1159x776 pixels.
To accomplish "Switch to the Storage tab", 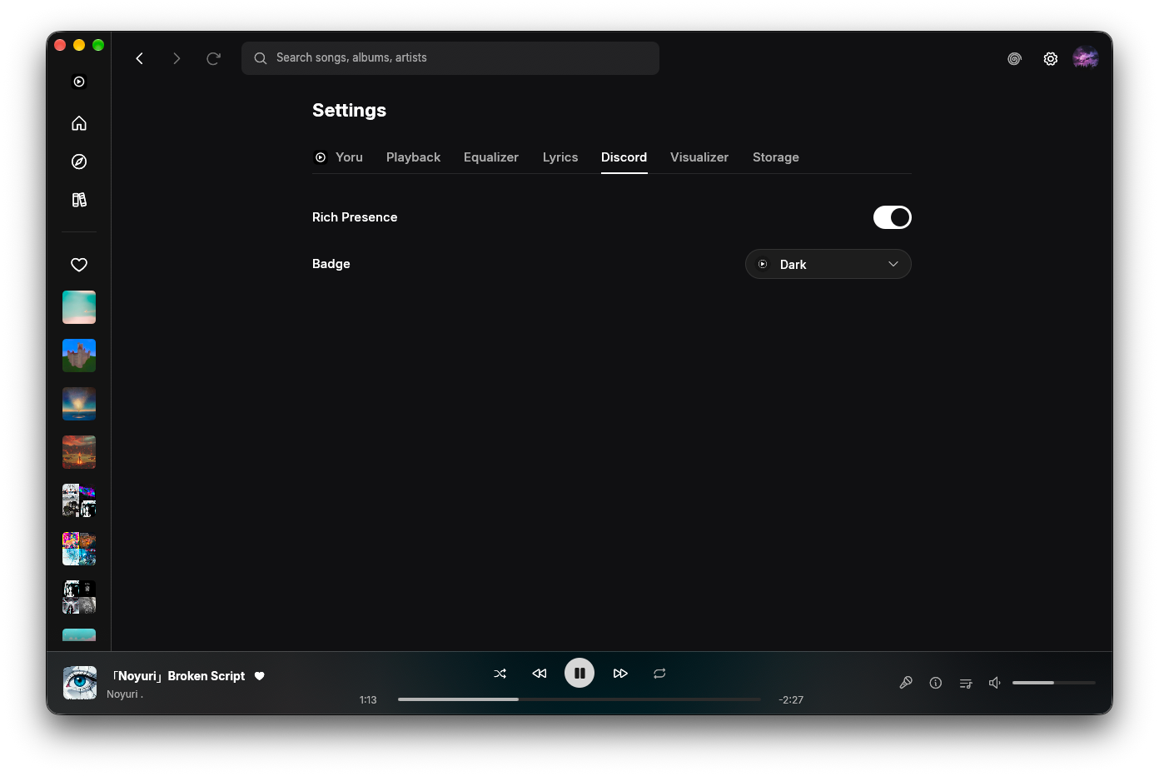I will coord(776,157).
